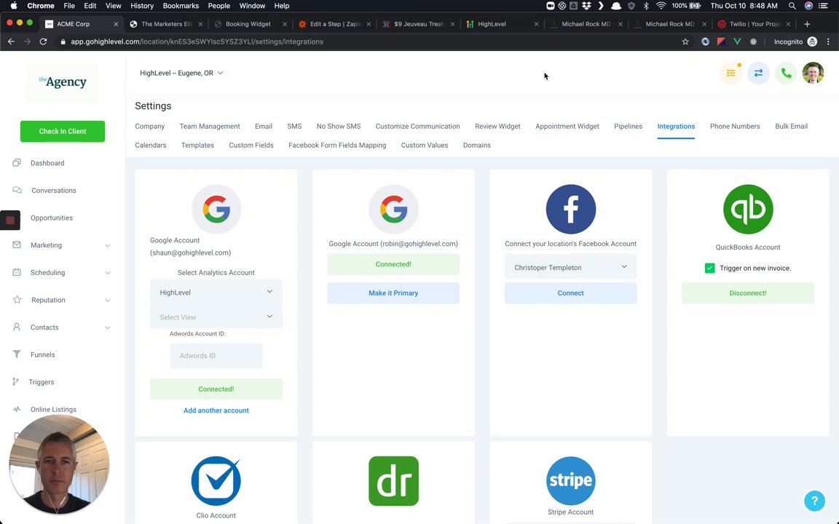Open the Chrome History menu
Image resolution: width=839 pixels, height=524 pixels.
coord(142,6)
